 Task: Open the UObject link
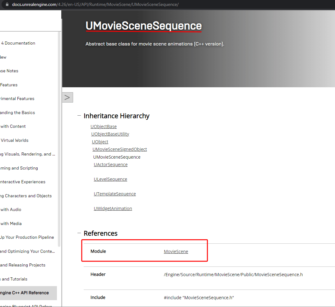pyautogui.click(x=100, y=142)
